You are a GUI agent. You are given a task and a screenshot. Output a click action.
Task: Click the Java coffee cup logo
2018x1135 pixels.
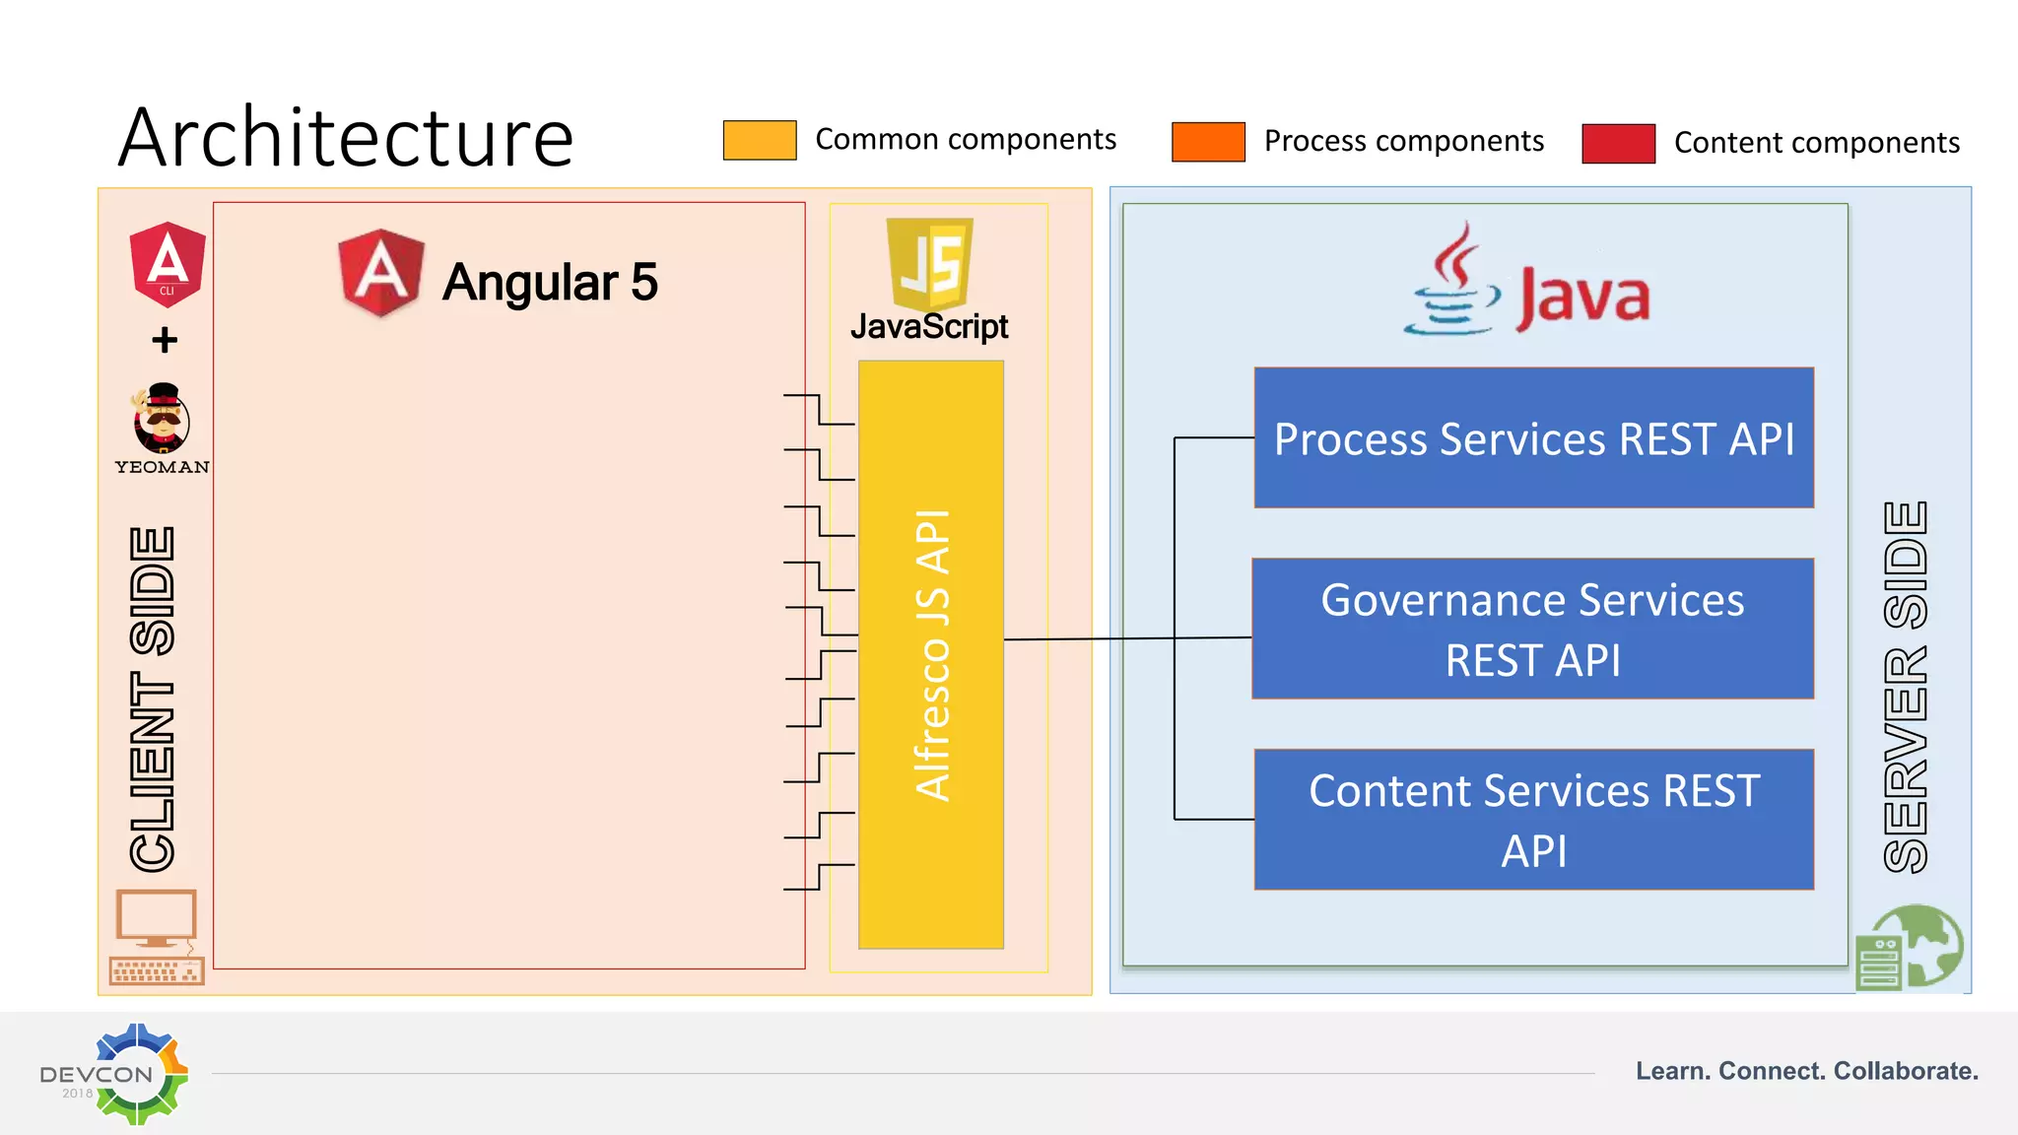1452,278
